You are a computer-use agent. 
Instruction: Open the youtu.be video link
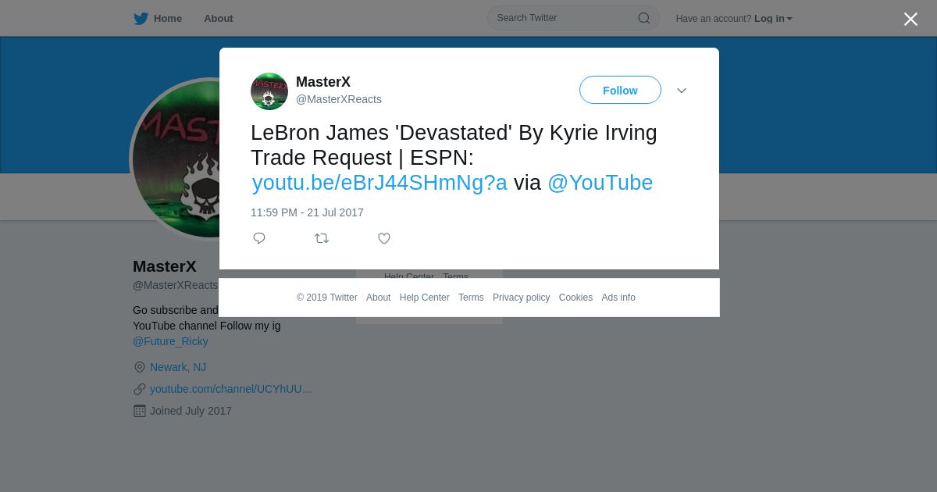click(379, 183)
